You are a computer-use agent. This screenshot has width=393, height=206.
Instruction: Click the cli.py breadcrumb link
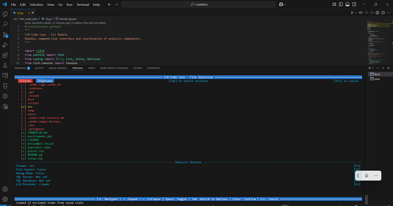pyautogui.click(x=48, y=19)
